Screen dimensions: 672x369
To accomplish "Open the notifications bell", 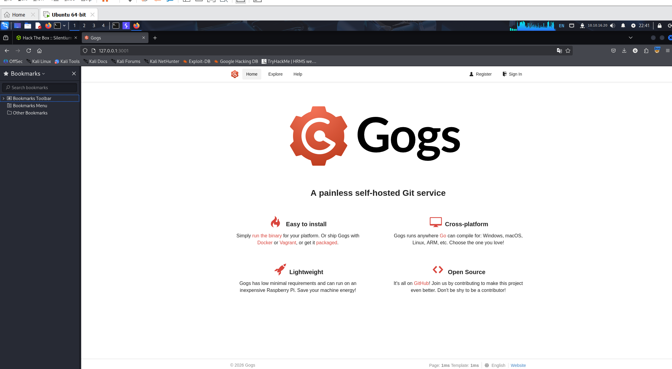I will (x=623, y=26).
